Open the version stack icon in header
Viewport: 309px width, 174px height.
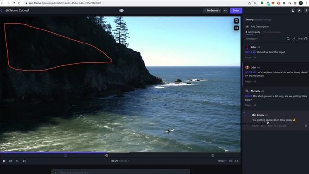[121, 10]
